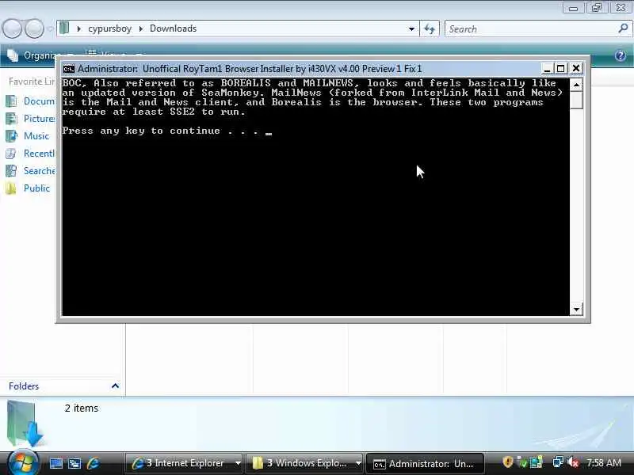Open Documents in Favorite Links
The image size is (634, 475).
tap(38, 101)
